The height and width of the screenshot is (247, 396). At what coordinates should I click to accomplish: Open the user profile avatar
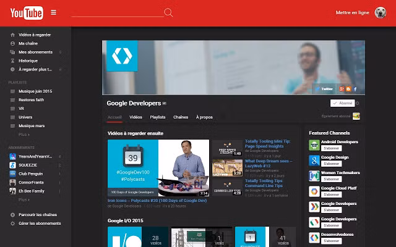(x=381, y=12)
